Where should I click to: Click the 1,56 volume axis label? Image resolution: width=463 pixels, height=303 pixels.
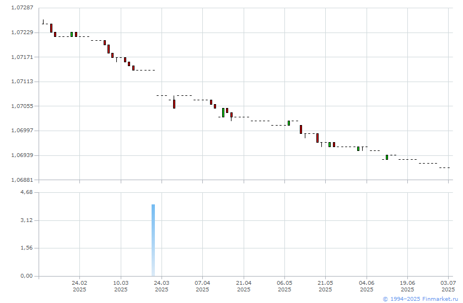[x=26, y=248]
